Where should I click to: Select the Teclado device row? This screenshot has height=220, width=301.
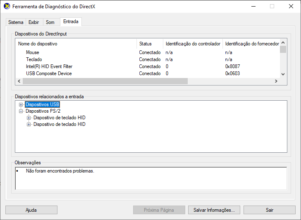148,59
